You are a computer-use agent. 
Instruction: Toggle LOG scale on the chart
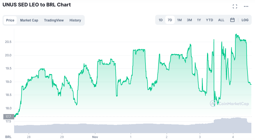tap(245, 20)
